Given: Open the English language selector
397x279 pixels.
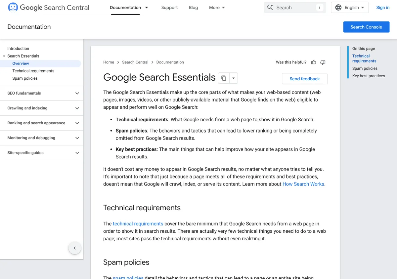Looking at the screenshot, I should click(x=350, y=7).
